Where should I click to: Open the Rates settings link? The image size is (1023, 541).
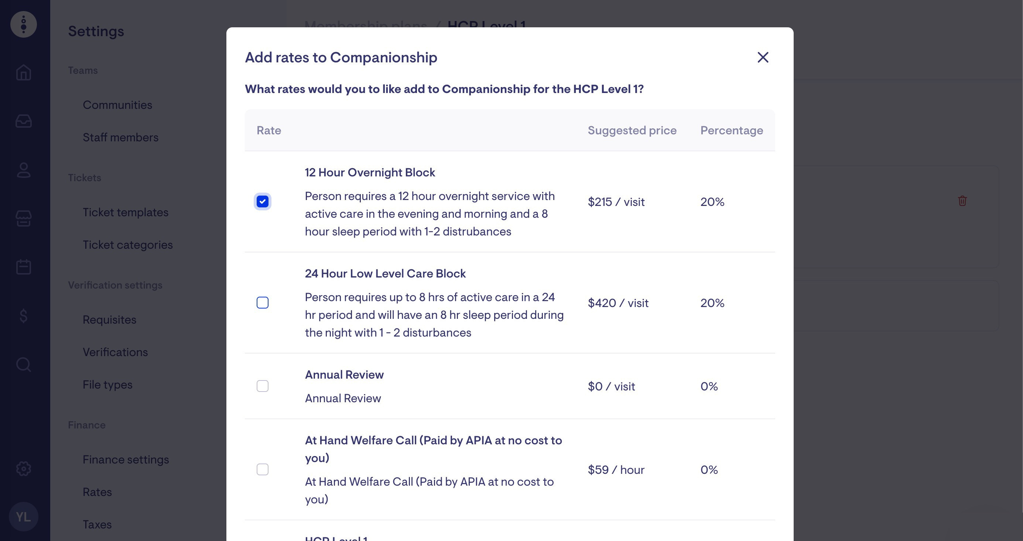click(x=97, y=492)
